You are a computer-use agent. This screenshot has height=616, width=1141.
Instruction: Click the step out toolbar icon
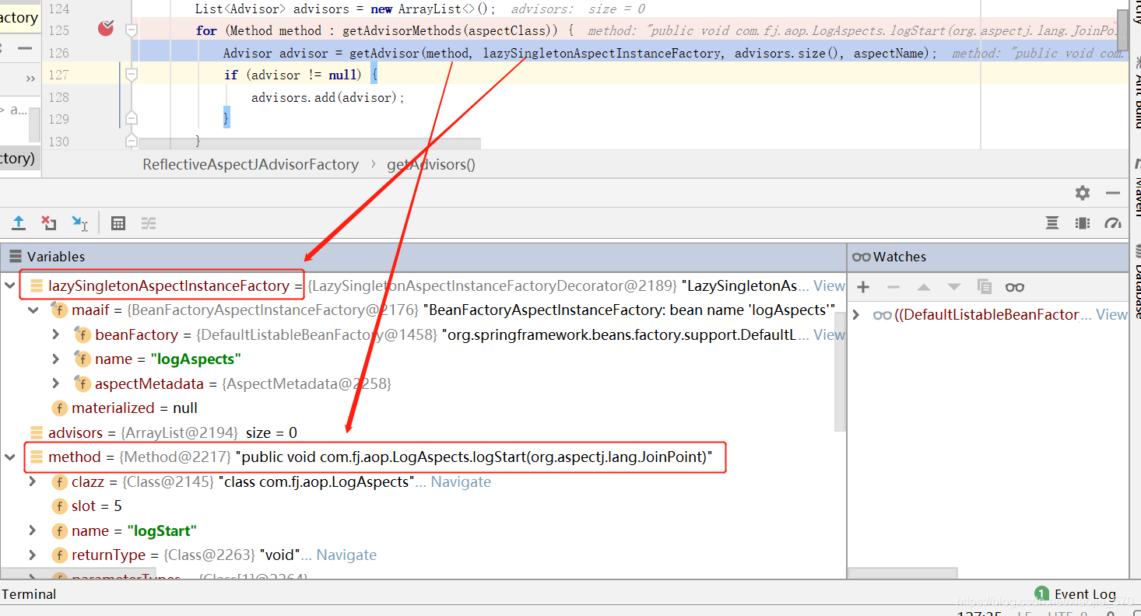19,223
